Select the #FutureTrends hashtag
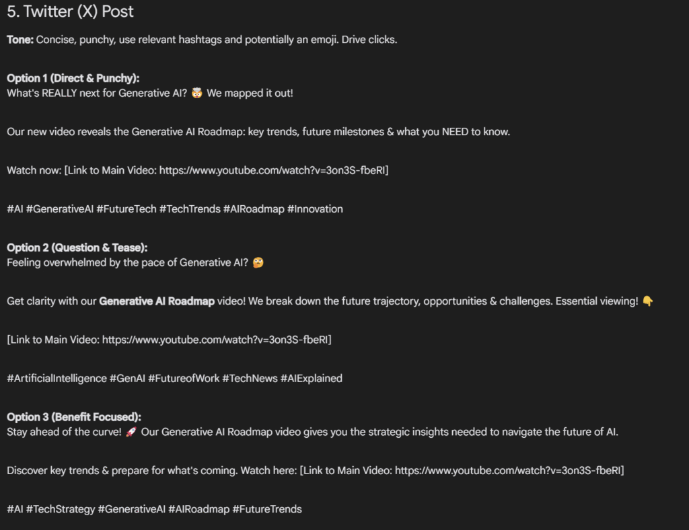 pyautogui.click(x=267, y=509)
